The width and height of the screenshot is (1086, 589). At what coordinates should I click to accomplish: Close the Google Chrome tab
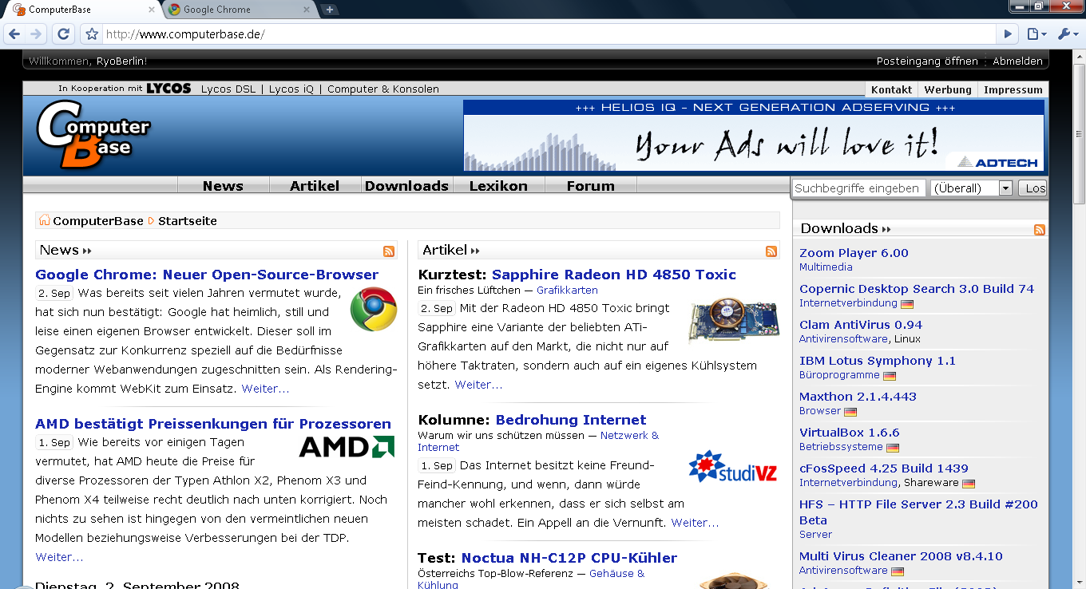[306, 10]
